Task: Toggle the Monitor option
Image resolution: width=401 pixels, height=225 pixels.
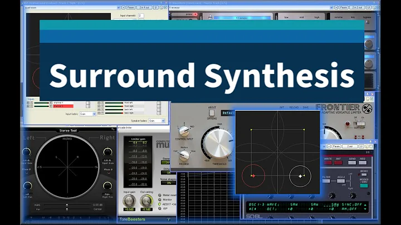Action: [x=160, y=199]
